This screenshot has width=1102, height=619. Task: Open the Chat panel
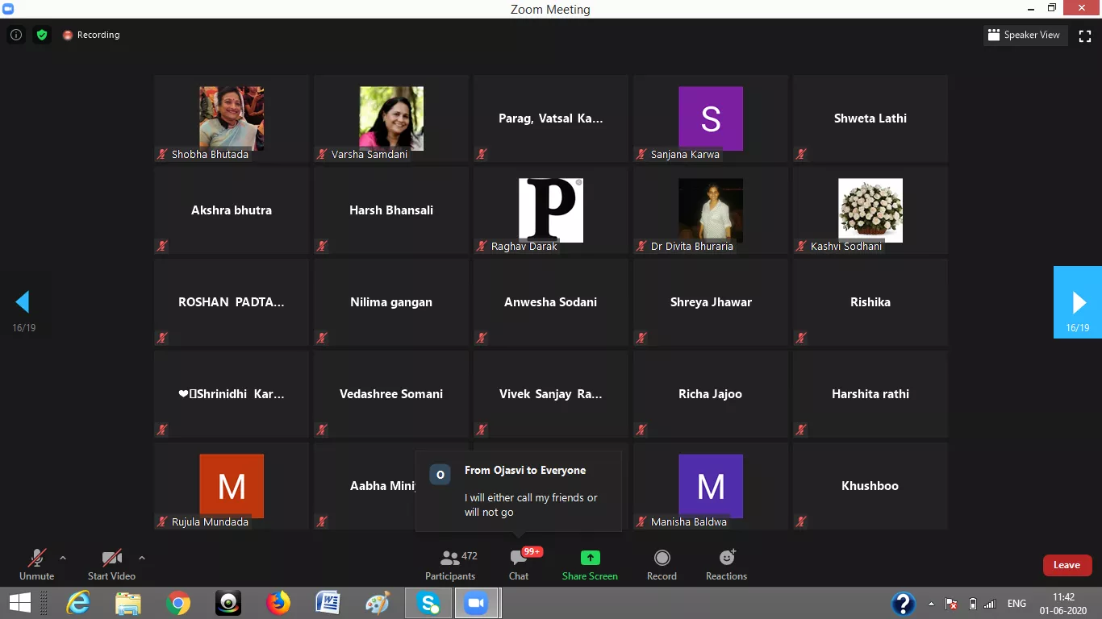(519, 564)
